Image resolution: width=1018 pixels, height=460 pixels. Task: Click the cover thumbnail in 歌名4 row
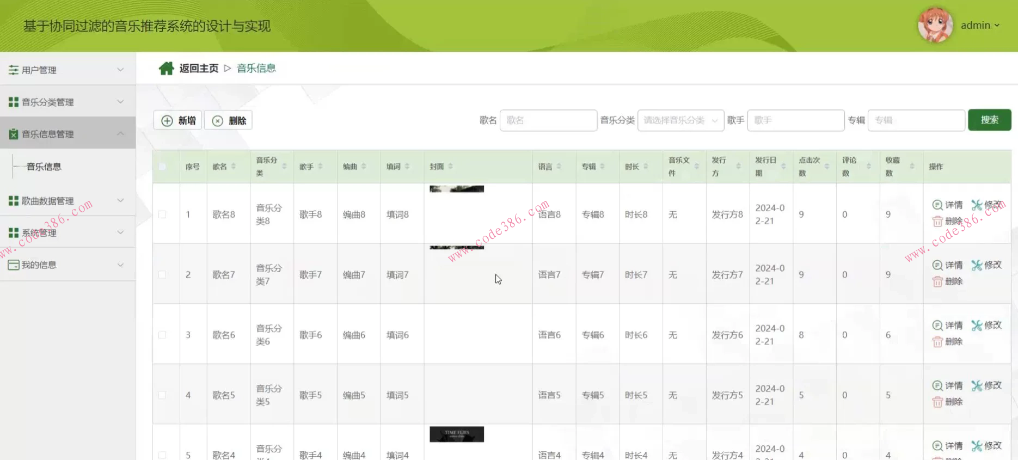[x=457, y=434]
